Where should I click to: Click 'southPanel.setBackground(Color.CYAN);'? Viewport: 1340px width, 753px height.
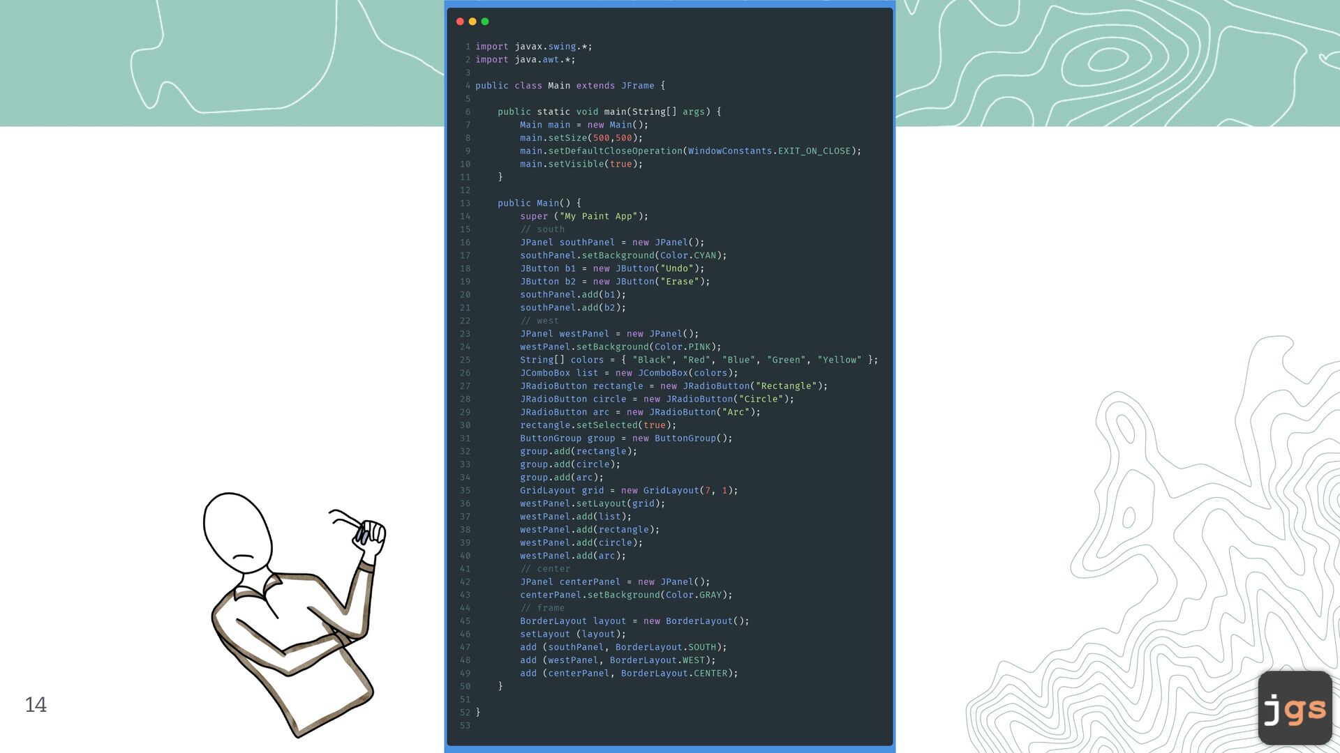tap(623, 256)
